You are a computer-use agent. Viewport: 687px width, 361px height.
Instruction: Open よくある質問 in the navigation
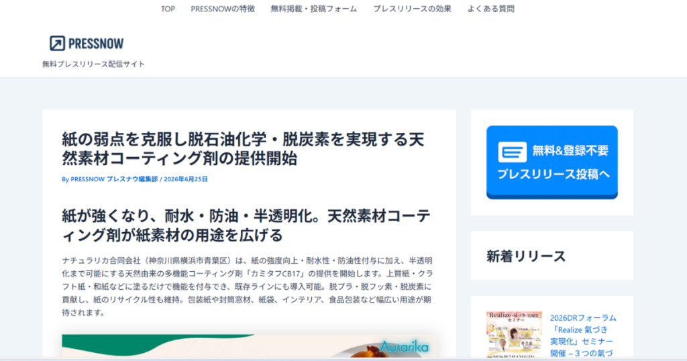coord(490,9)
